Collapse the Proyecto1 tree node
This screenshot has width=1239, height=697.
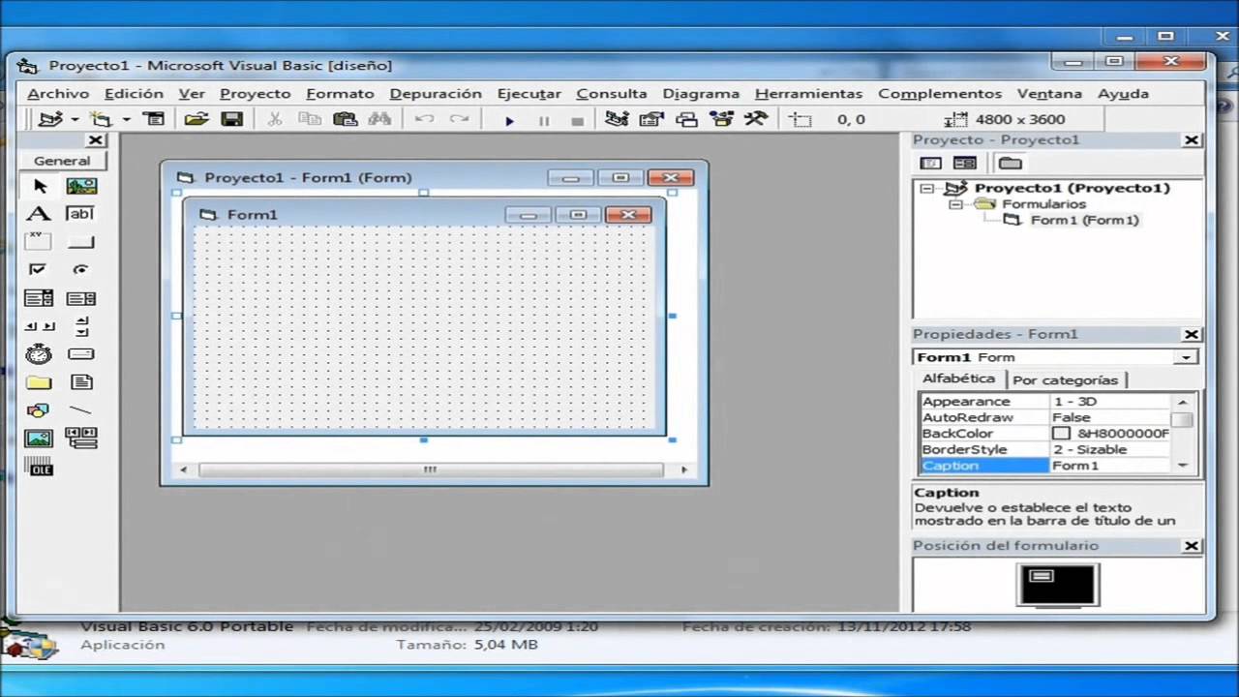click(927, 188)
